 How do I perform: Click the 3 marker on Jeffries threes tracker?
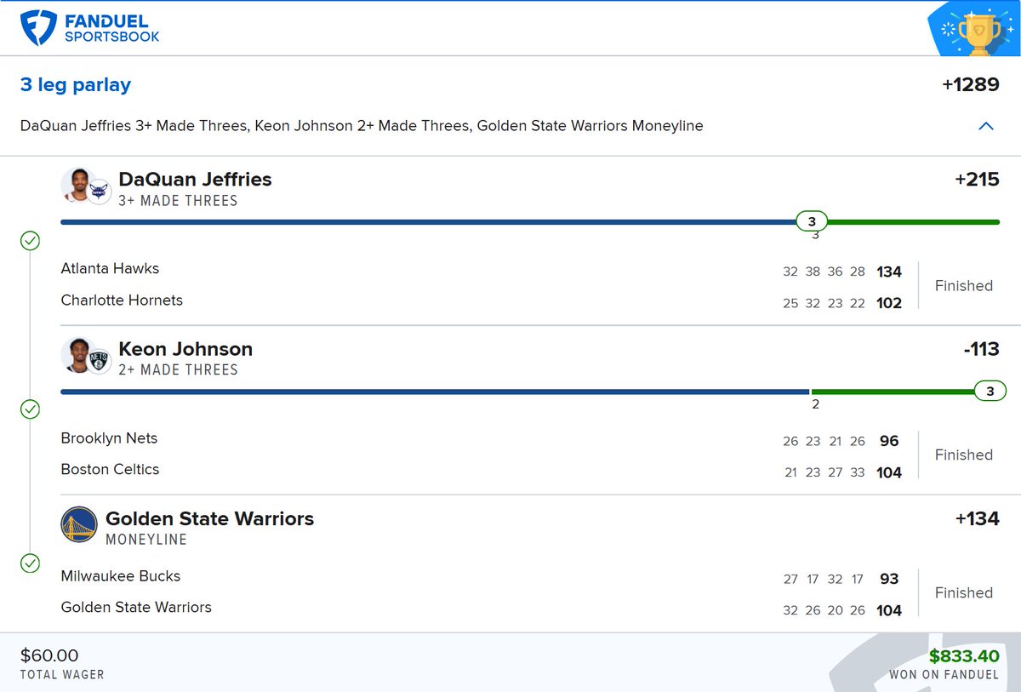(x=812, y=221)
